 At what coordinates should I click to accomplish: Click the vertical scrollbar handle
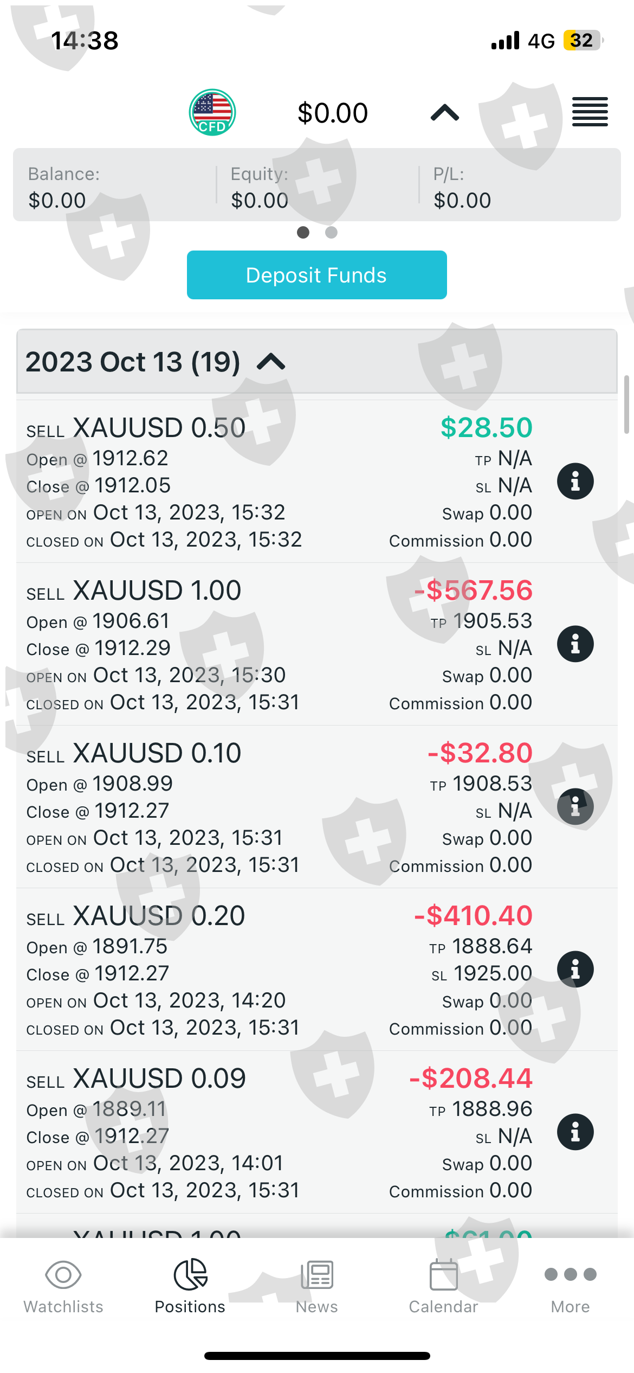[x=626, y=405]
